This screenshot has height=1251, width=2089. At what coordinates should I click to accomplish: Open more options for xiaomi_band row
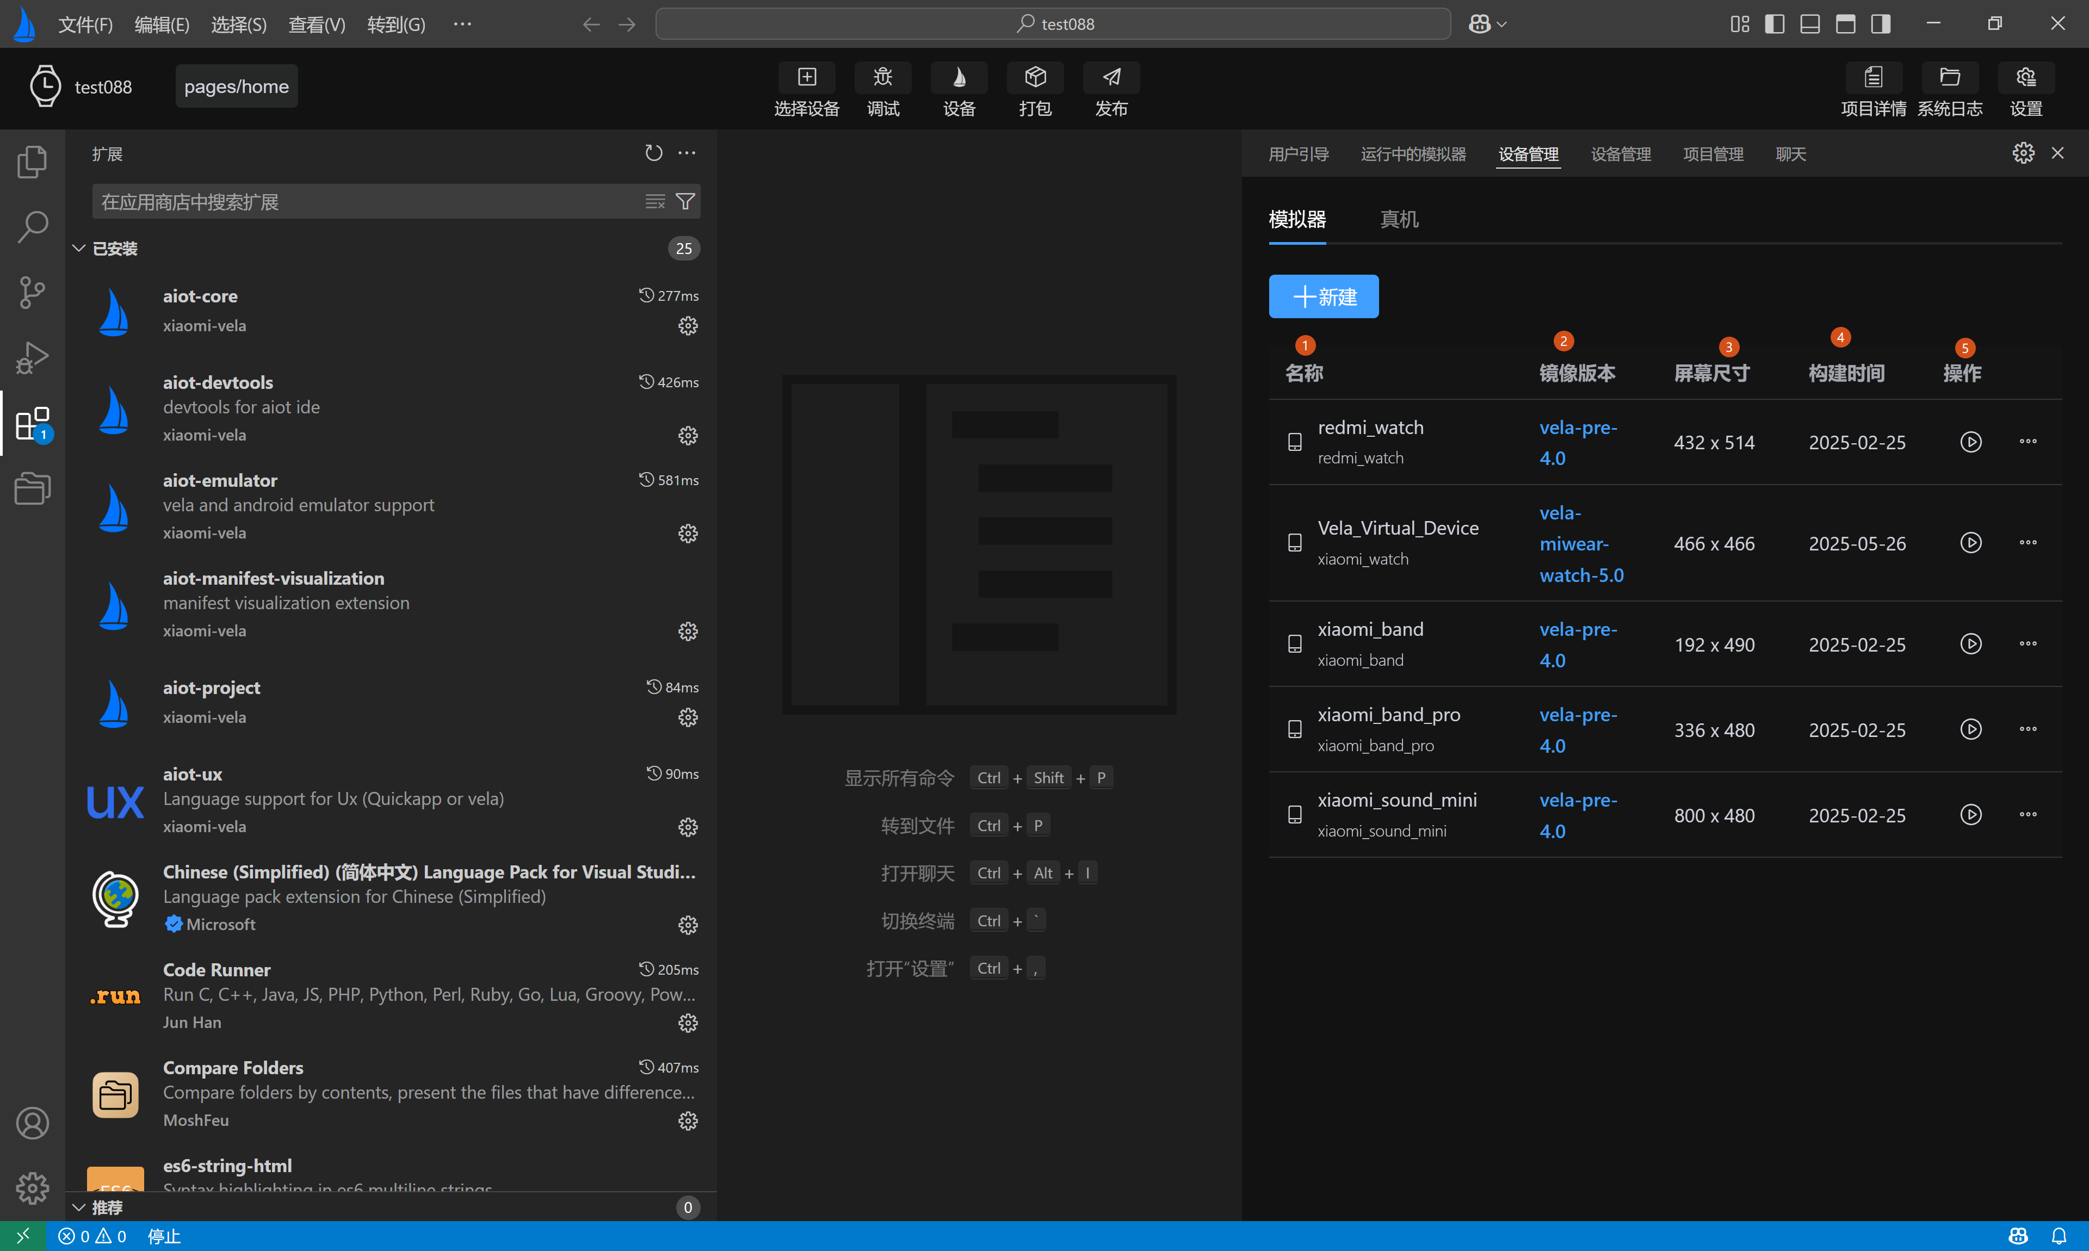click(x=2028, y=644)
